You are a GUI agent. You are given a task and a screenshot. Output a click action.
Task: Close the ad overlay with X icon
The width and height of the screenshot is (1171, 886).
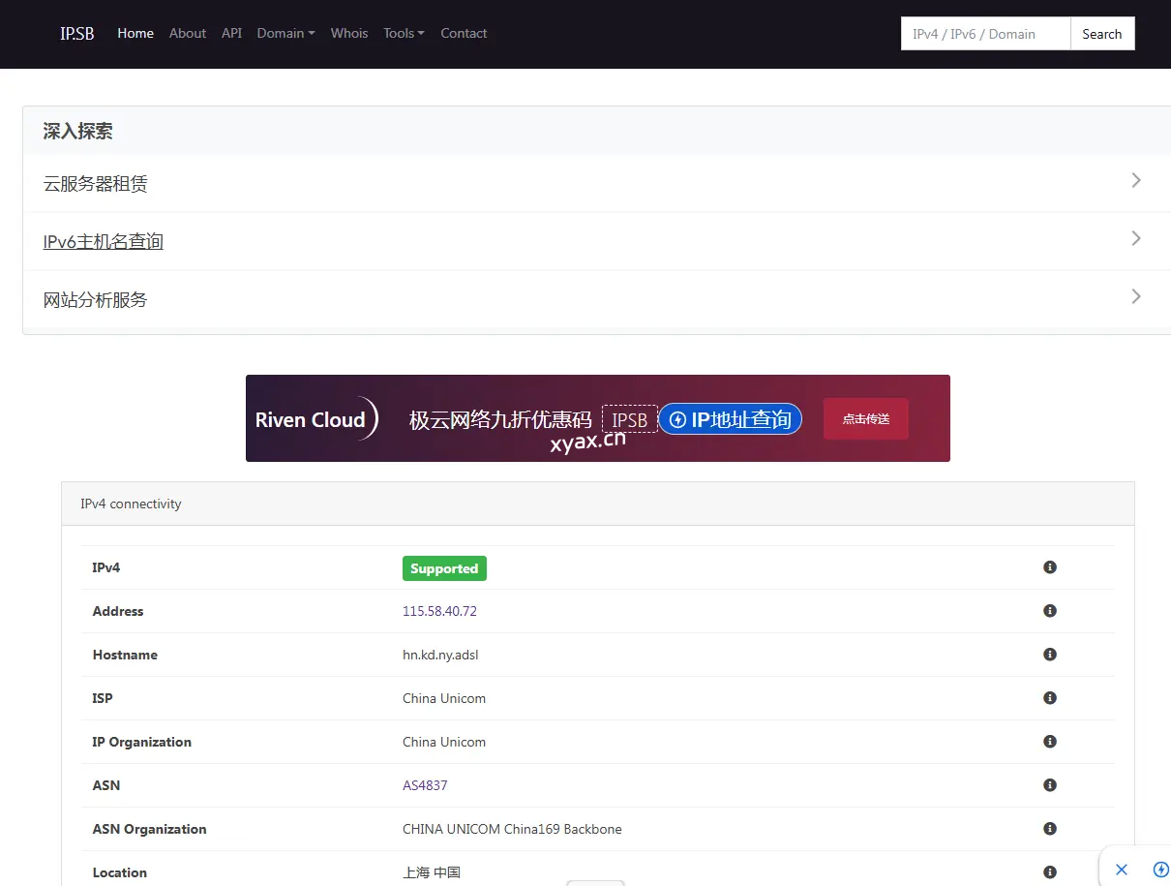pos(1122,869)
